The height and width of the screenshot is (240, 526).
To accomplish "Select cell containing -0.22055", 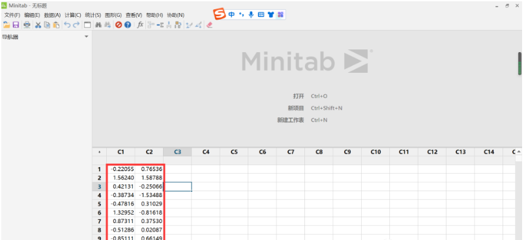I will 121,169.
